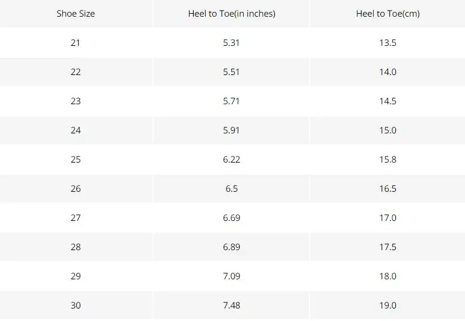Click the 13.5 cm cell
Image resolution: width=465 pixels, height=321 pixels.
click(x=387, y=43)
